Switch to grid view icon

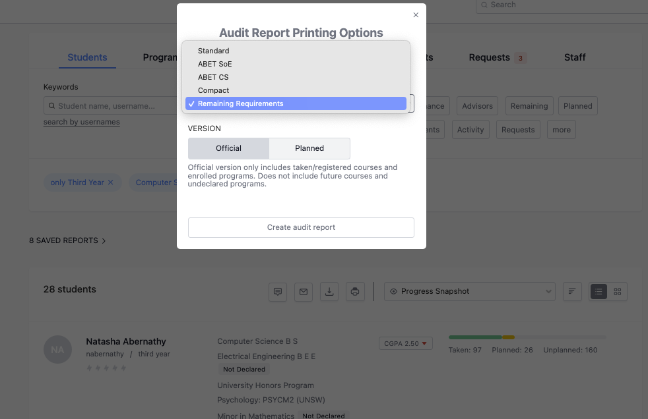click(618, 292)
